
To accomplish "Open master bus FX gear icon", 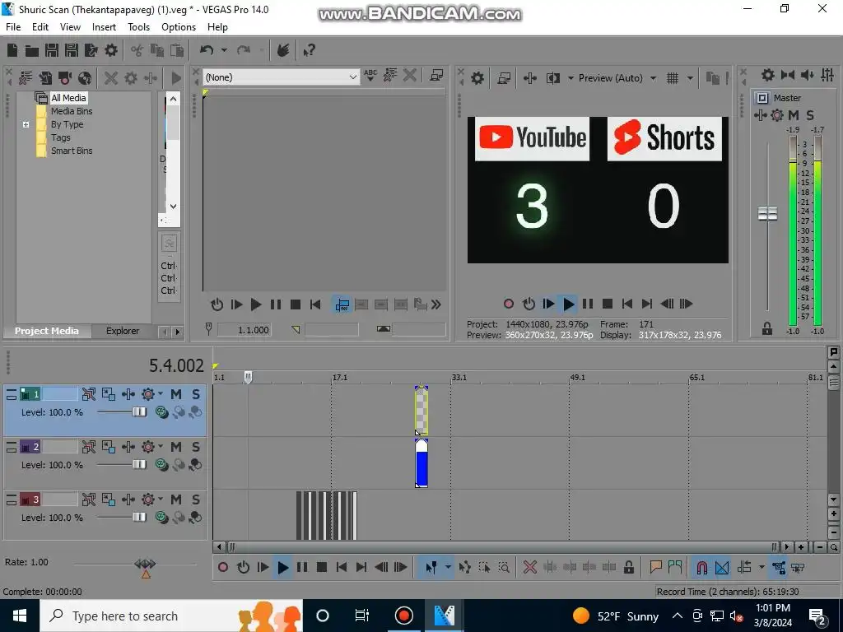I will [777, 115].
